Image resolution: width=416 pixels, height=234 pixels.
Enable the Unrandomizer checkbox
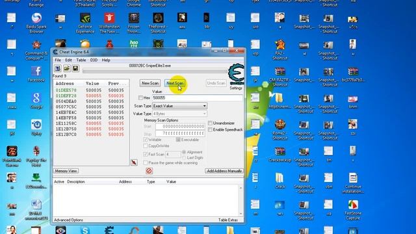210,123
